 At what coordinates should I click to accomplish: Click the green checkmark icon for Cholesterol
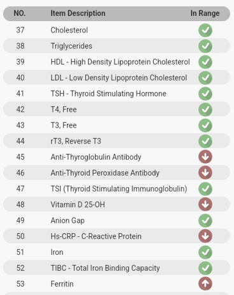click(205, 30)
